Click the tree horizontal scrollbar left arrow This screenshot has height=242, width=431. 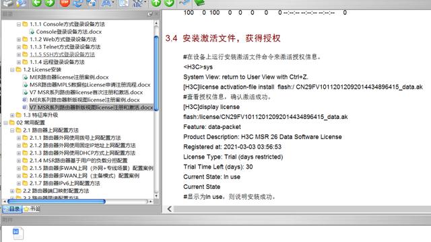coord(5,202)
